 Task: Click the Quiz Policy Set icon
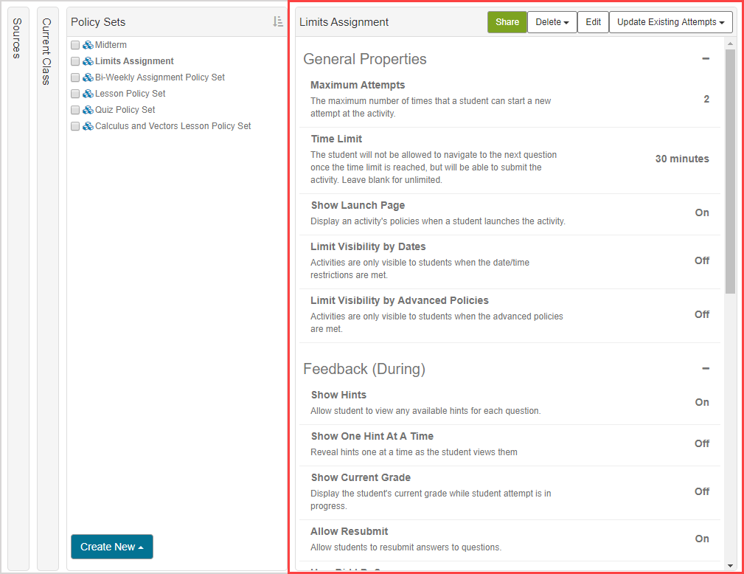(x=88, y=110)
